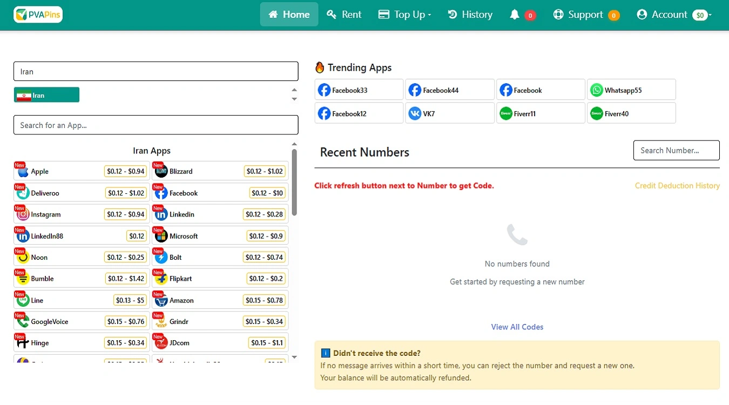Open the notifications bell icon

[x=514, y=15]
